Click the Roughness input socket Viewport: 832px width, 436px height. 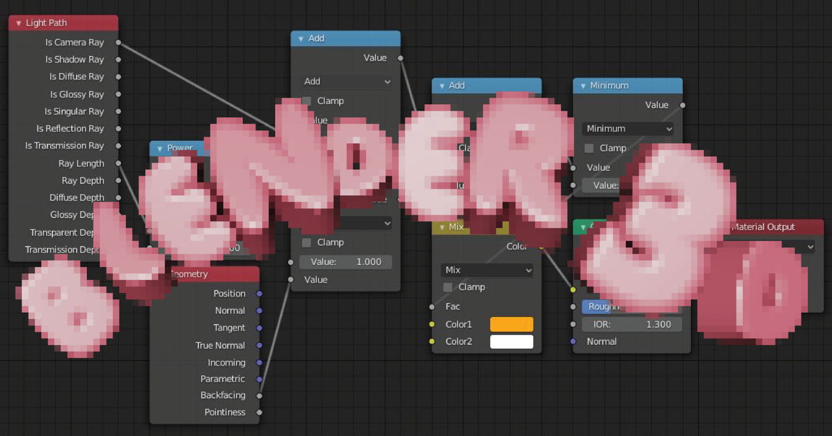(x=573, y=307)
